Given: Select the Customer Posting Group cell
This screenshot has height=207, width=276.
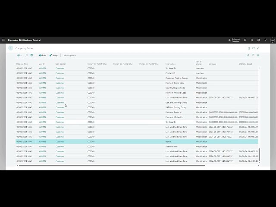Looking at the screenshot, I should (x=176, y=78).
